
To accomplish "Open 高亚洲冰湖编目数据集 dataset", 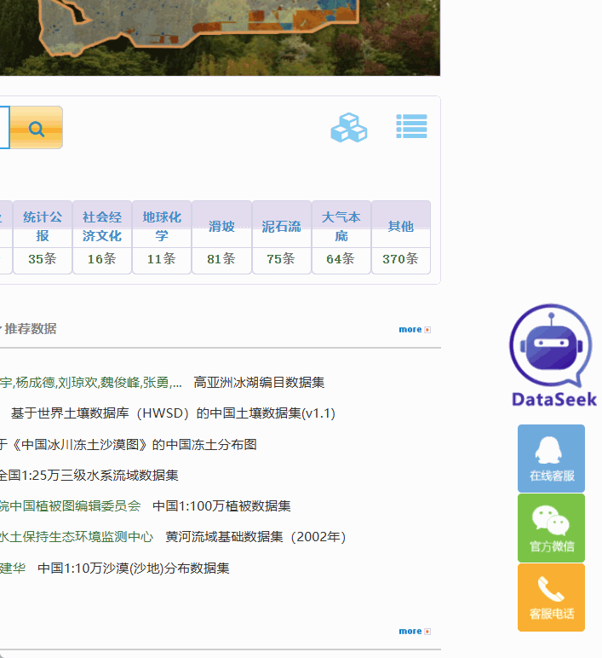I will click(259, 383).
